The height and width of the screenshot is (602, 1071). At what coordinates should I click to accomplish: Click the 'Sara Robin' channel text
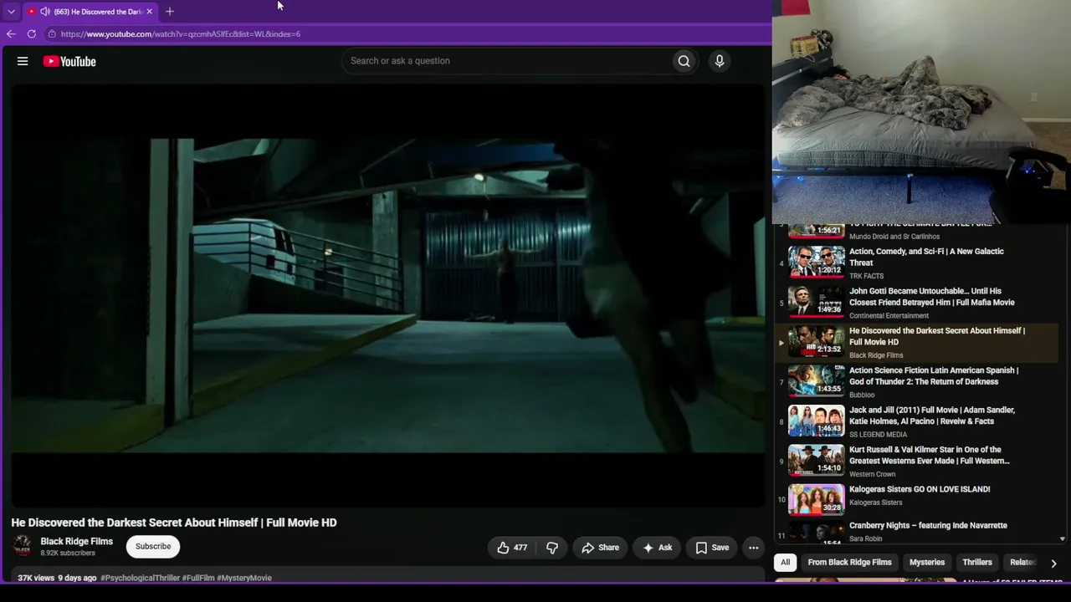[865, 539]
